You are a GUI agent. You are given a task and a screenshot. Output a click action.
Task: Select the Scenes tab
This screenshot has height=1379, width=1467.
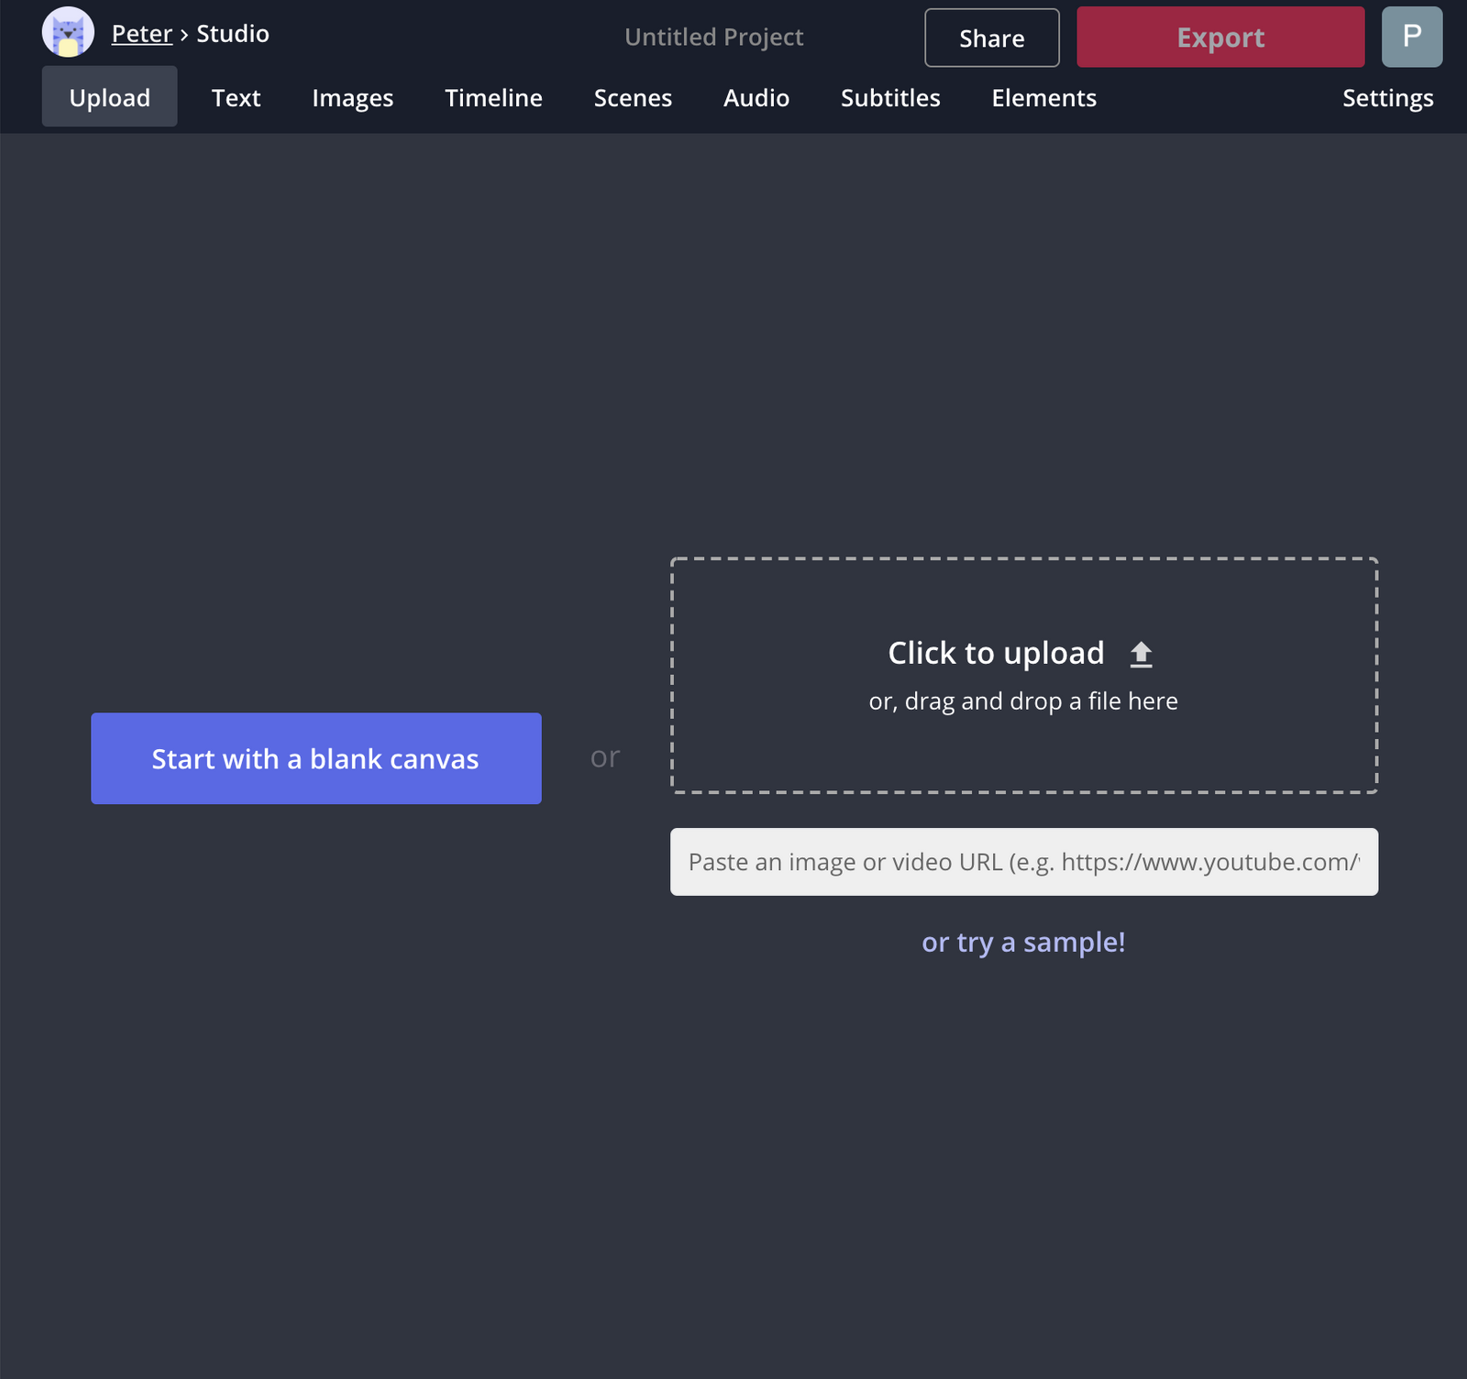[x=632, y=97]
